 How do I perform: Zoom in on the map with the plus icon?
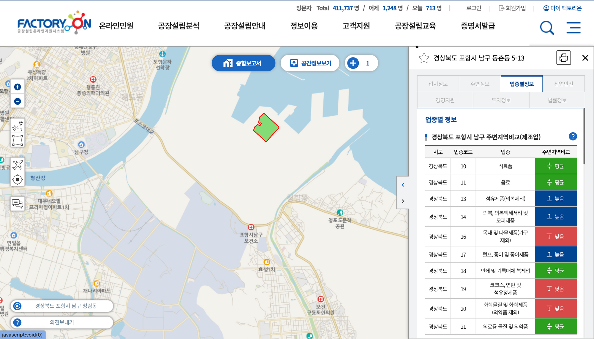(18, 87)
